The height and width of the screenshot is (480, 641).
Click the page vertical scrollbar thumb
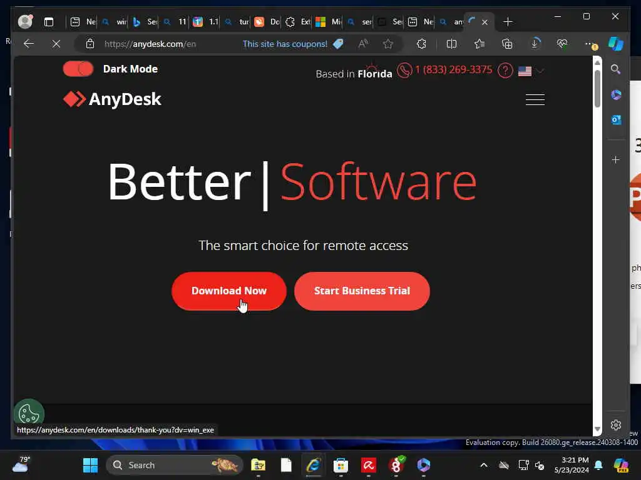pos(597,87)
